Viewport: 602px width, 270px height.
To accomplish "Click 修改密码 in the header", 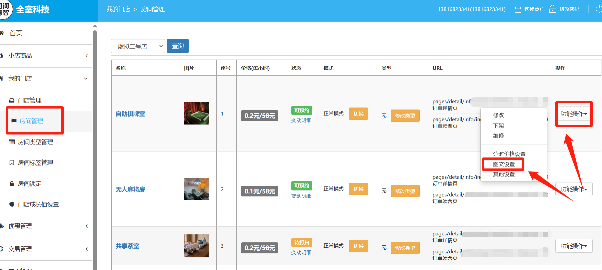I will pos(569,9).
